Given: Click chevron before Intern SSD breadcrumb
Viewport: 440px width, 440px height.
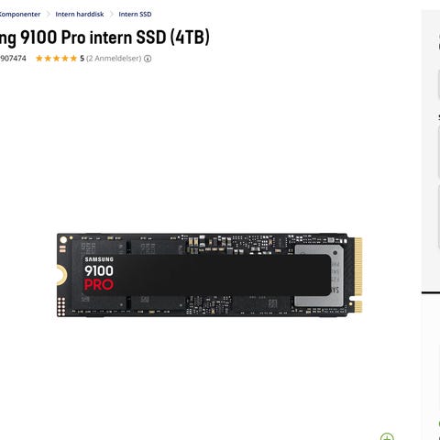Looking at the screenshot, I should 111,14.
